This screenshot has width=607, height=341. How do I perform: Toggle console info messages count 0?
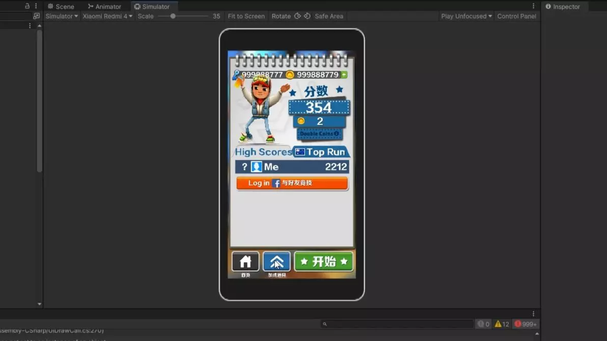point(483,324)
